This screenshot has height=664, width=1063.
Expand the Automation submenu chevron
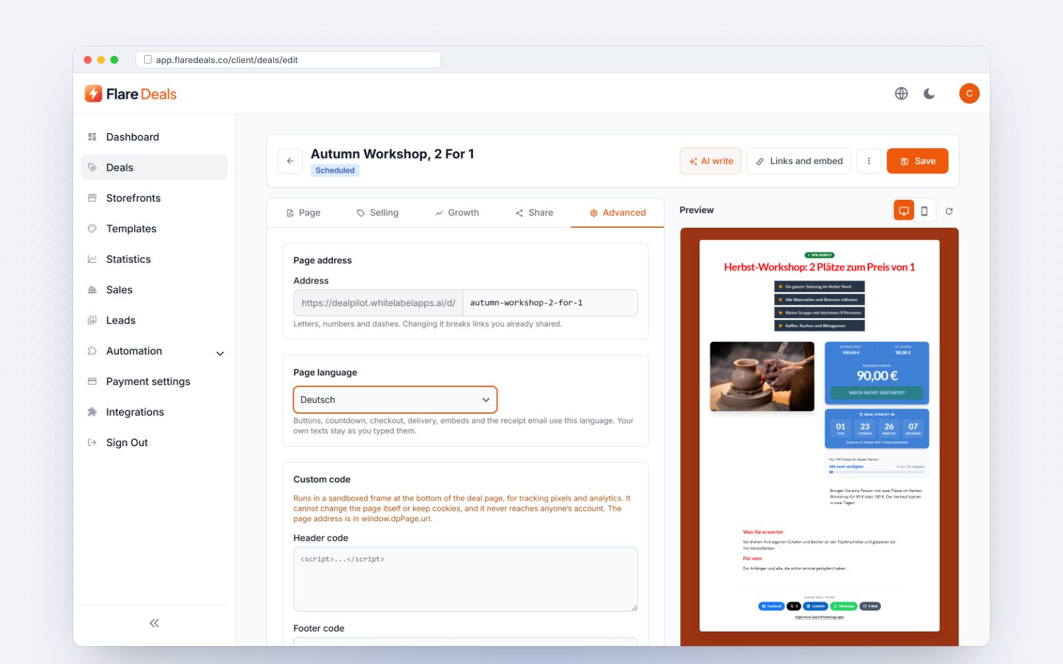click(x=220, y=353)
